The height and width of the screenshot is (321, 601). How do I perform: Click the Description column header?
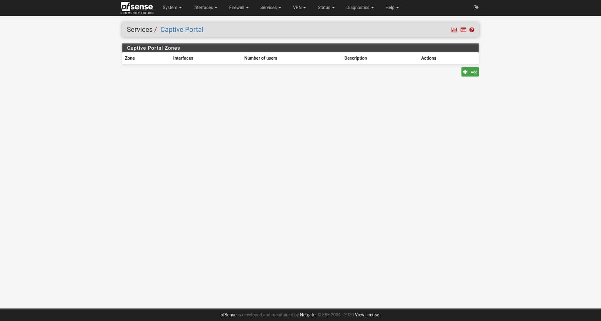[356, 58]
